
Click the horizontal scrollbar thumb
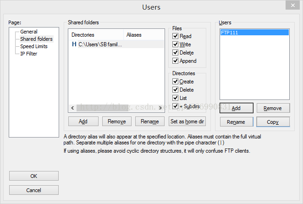[x=102, y=108]
